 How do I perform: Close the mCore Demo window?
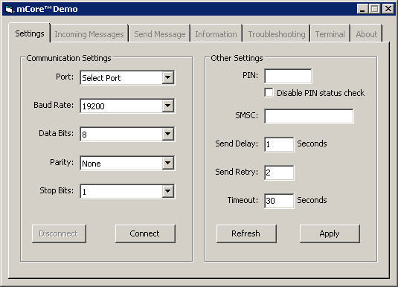pyautogui.click(x=388, y=9)
